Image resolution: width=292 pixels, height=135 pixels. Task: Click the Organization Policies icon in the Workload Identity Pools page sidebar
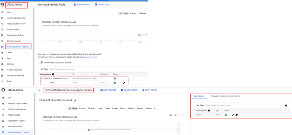[x=2, y=35]
